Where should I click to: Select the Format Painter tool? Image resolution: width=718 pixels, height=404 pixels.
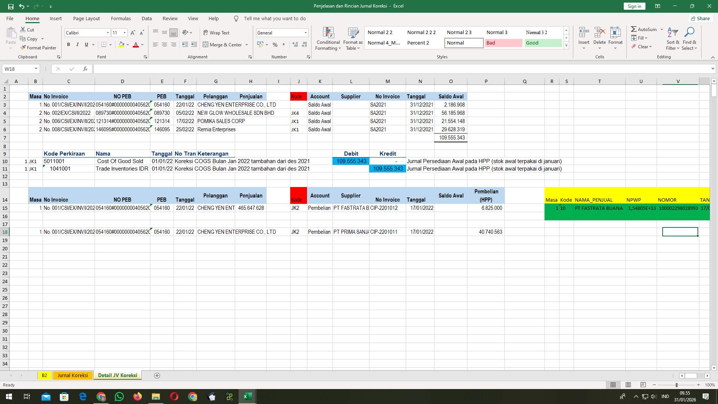(39, 48)
